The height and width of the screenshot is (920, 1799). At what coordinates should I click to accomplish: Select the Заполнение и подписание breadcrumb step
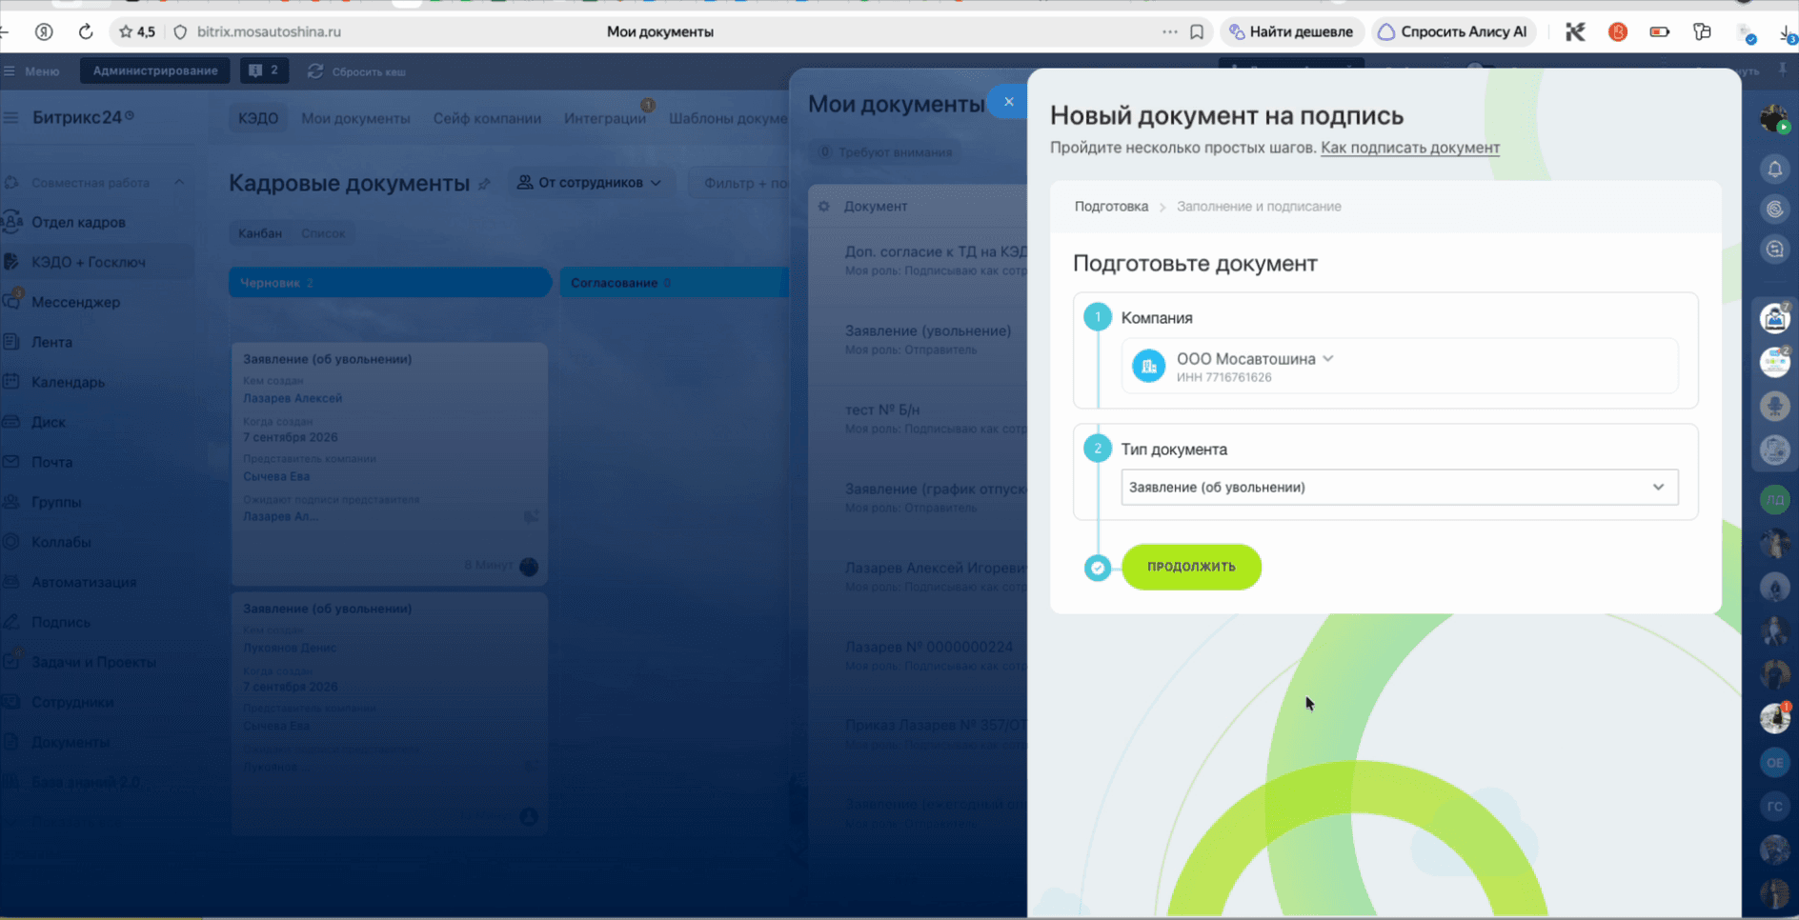point(1259,207)
